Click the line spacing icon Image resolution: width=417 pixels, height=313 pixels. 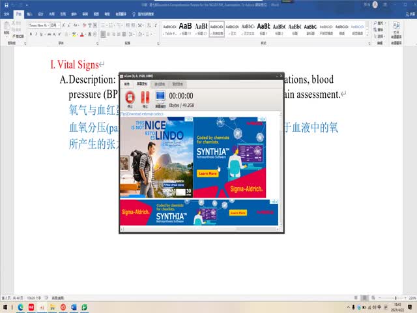click(131, 35)
